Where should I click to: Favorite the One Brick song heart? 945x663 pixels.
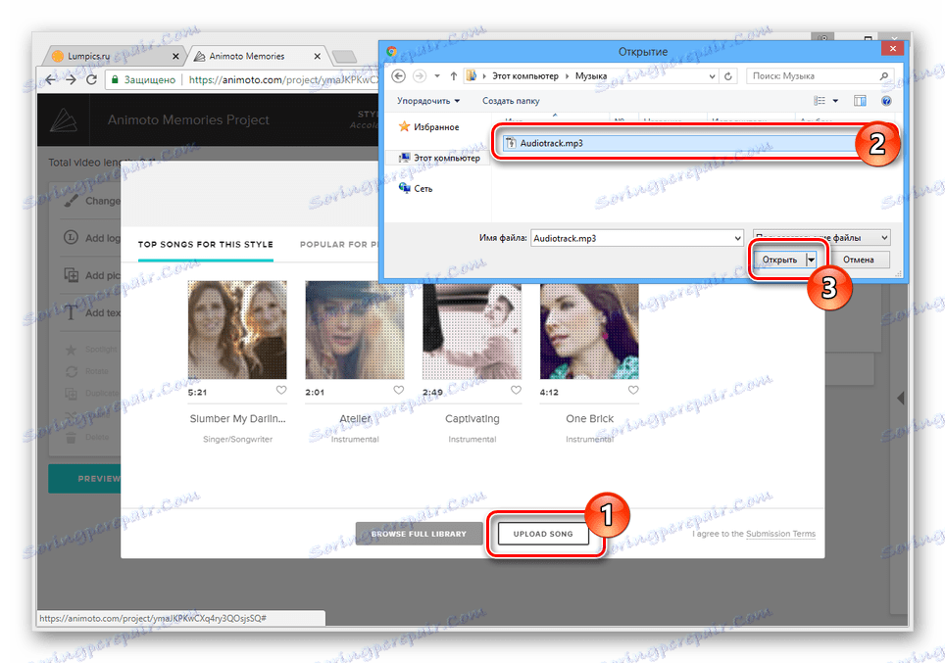point(633,390)
